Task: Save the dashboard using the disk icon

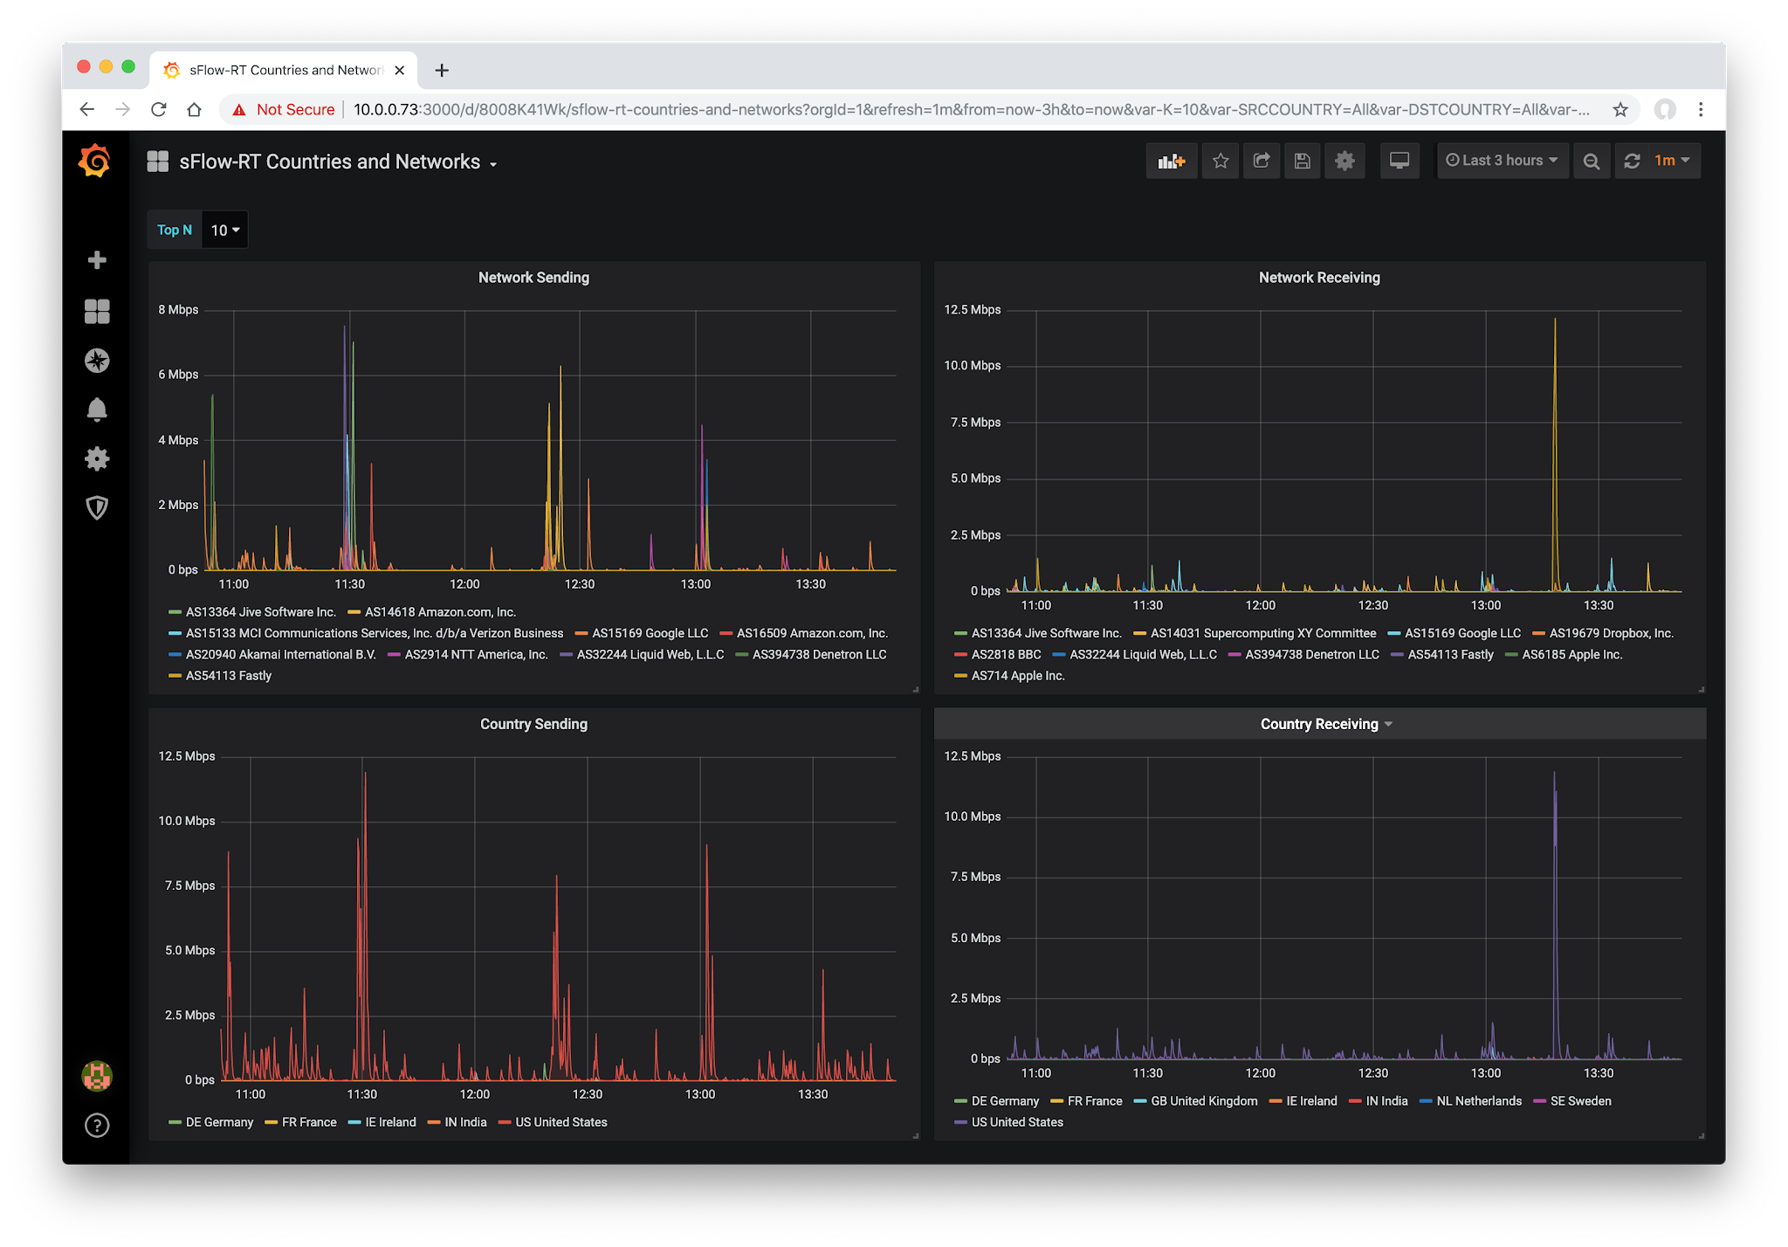Action: (x=1302, y=161)
